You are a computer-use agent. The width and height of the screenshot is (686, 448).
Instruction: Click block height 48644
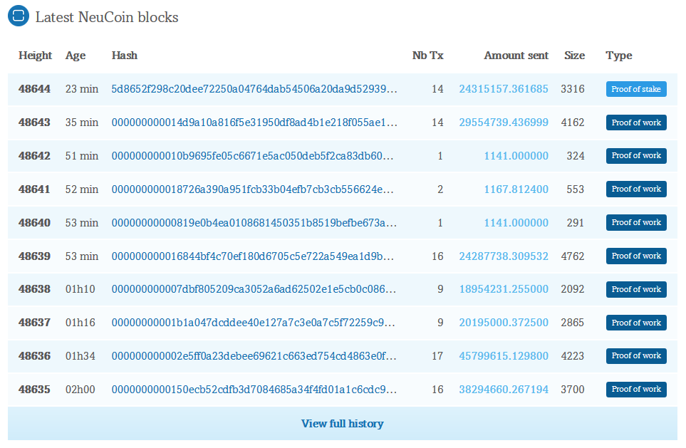(35, 89)
